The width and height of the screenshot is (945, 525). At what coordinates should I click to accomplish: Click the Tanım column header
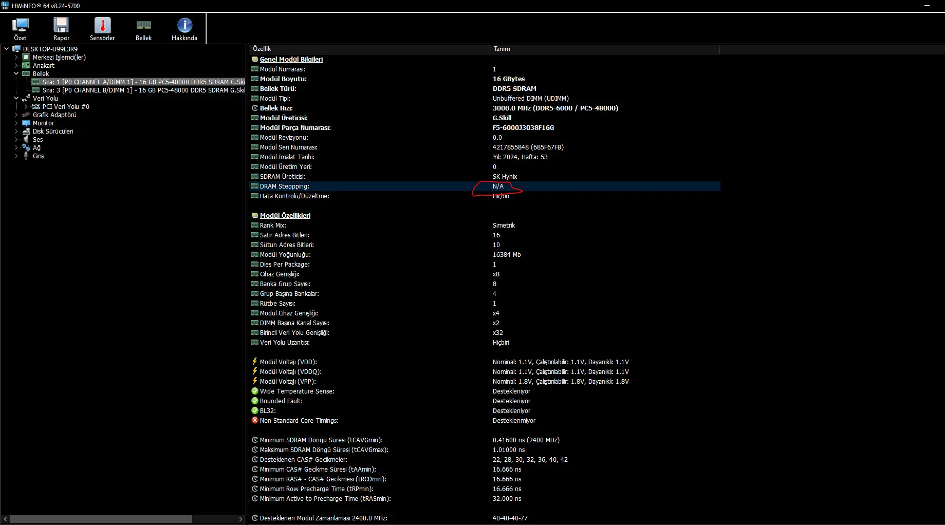click(604, 49)
